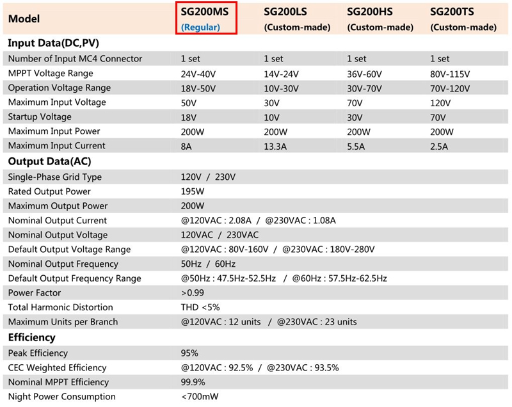
Task: Select the '18V' startup voltage cell
Action: point(189,118)
